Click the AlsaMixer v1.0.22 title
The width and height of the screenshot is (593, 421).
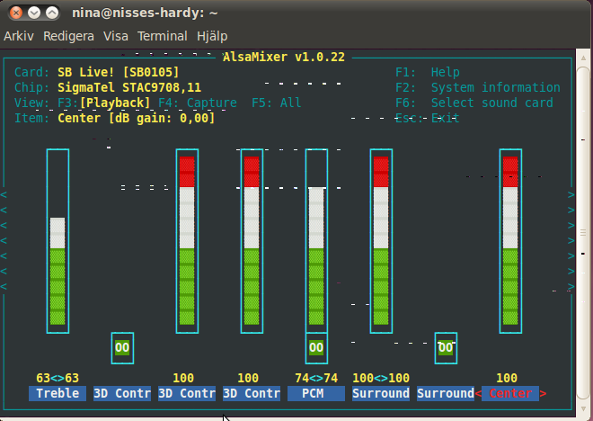tap(284, 58)
